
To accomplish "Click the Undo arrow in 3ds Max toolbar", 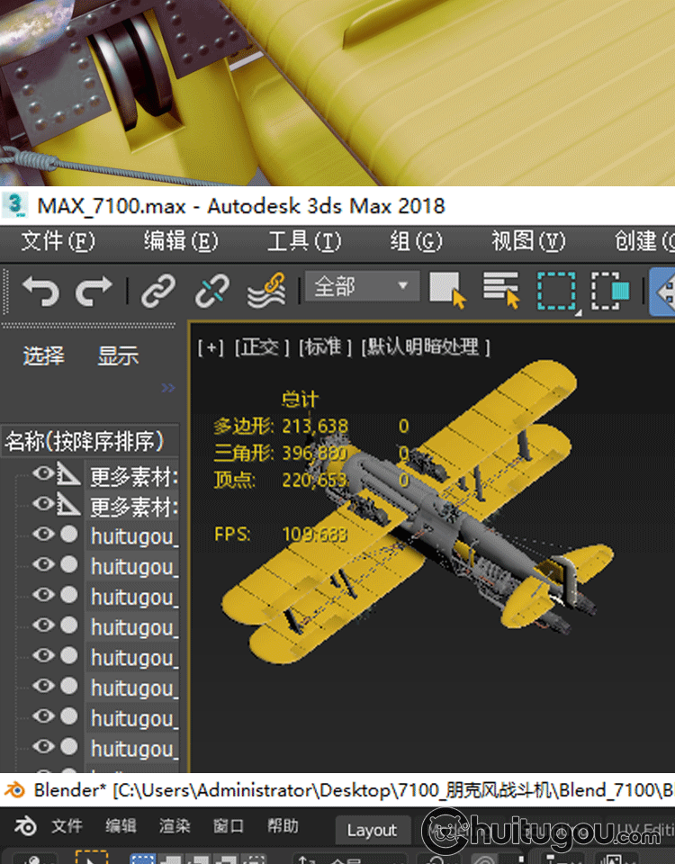I will [x=40, y=291].
